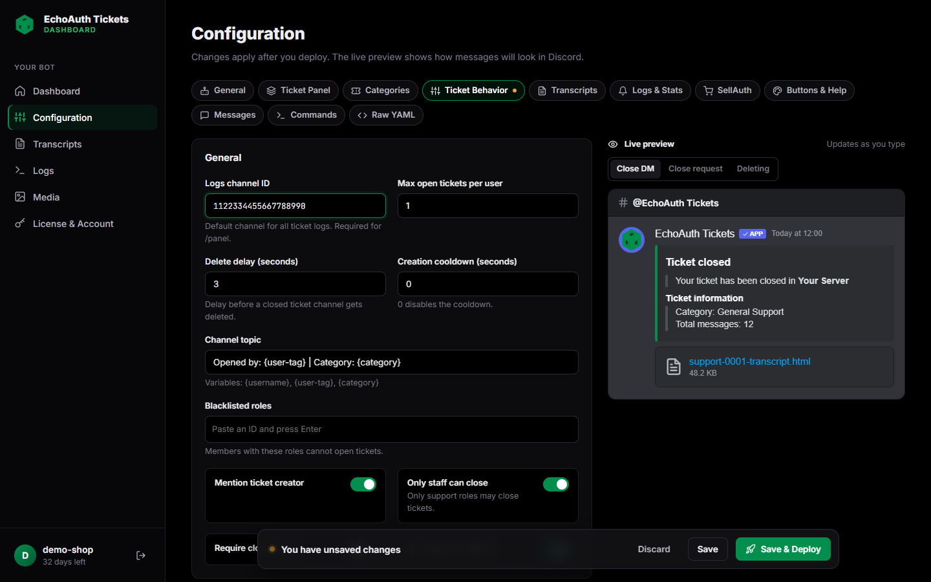Viewport: 931px width, 582px height.
Task: Click the Media image icon in sidebar
Action: (20, 197)
